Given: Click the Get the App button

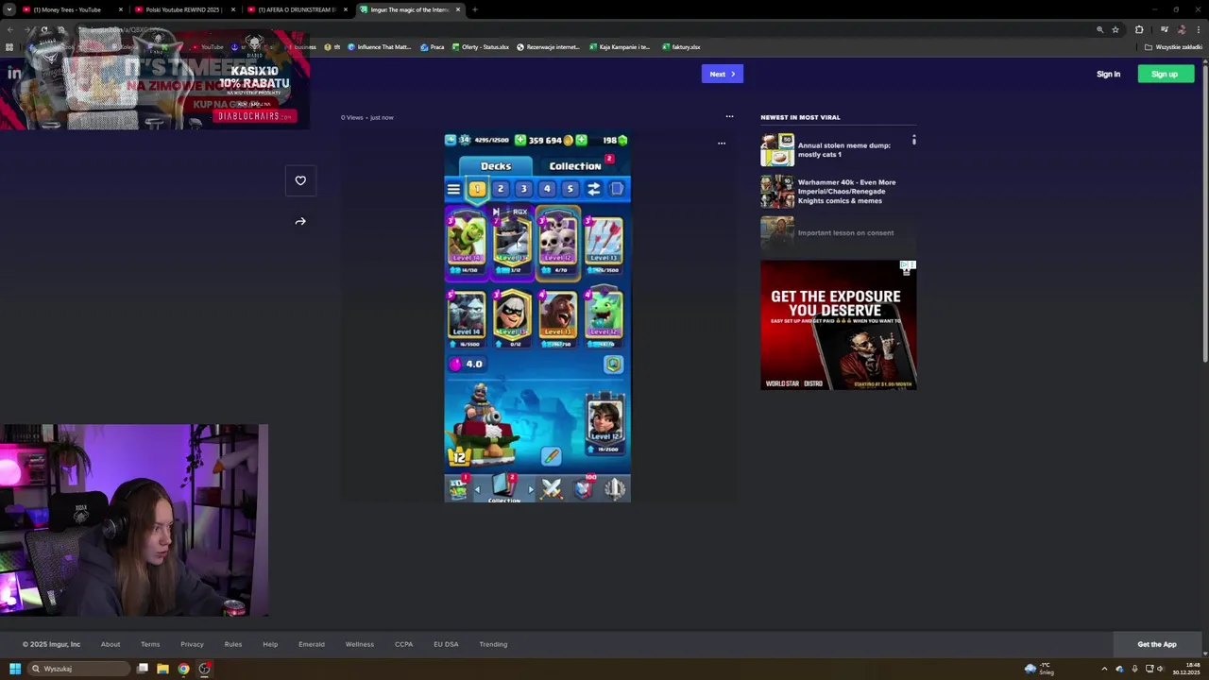Looking at the screenshot, I should coord(1157,644).
